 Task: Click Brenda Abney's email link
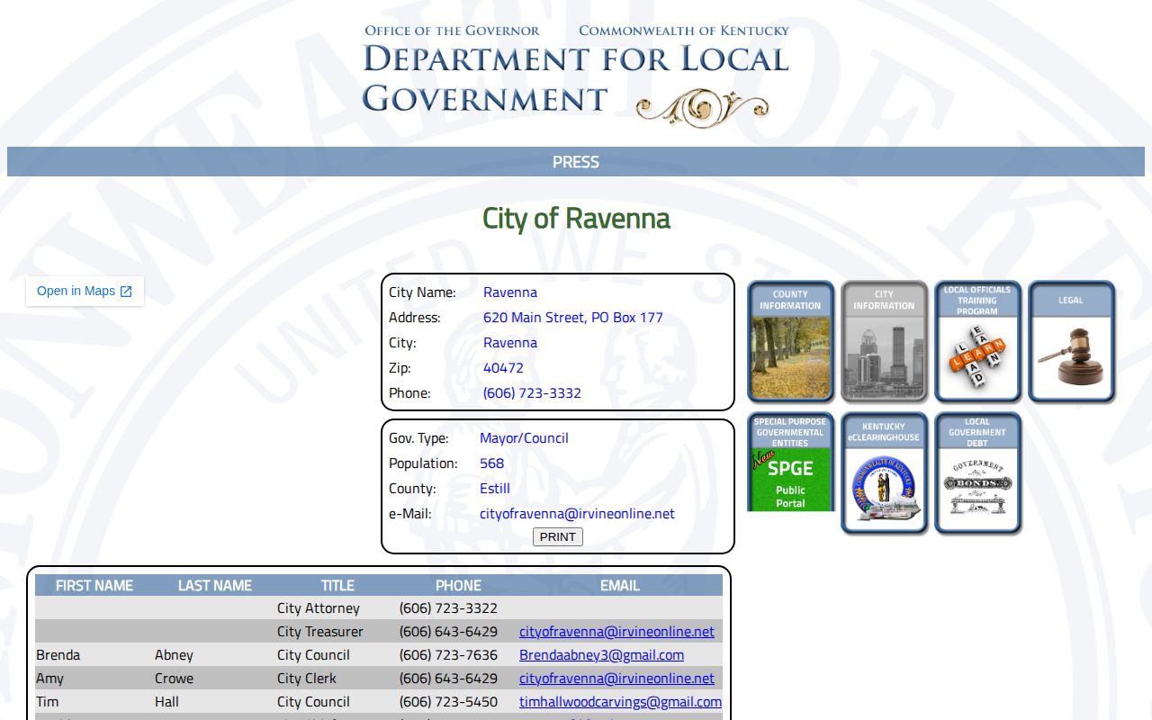(x=601, y=655)
